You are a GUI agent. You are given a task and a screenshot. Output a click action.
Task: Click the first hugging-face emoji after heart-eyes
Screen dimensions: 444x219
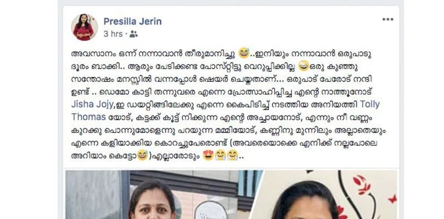pos(220,155)
